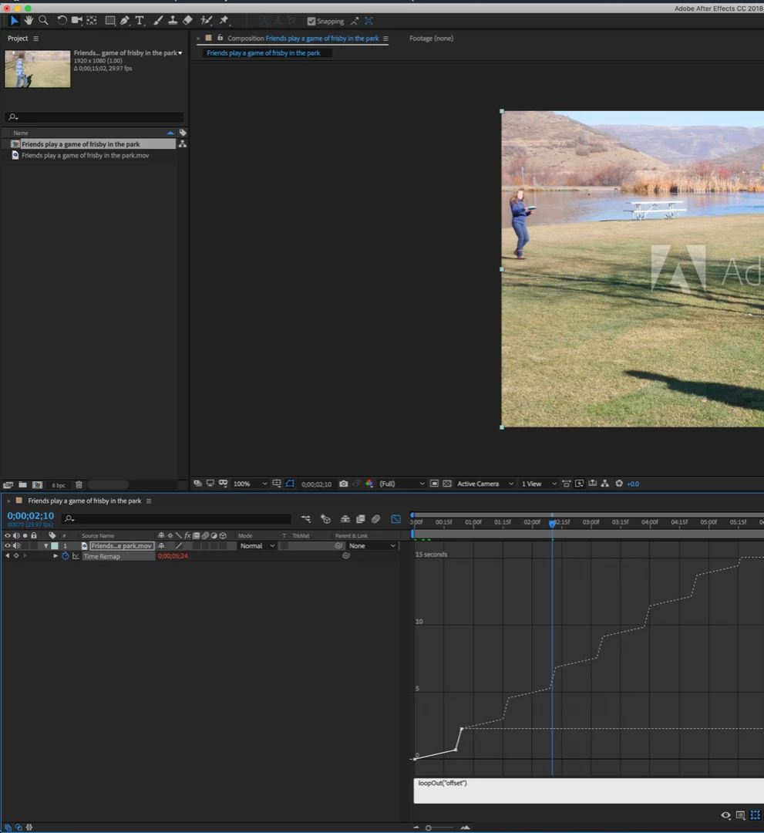Toggle Region of Interest in viewer
The image size is (764, 833).
pyautogui.click(x=434, y=484)
